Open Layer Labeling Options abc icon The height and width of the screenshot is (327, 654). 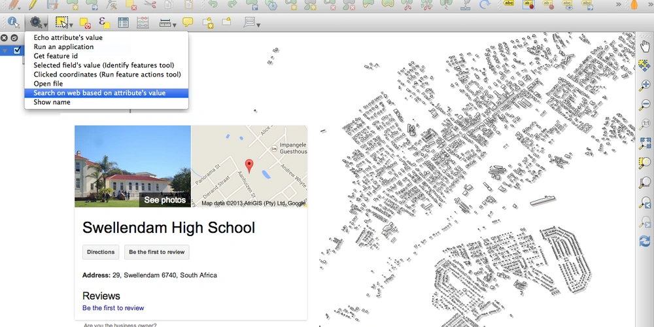(x=508, y=4)
